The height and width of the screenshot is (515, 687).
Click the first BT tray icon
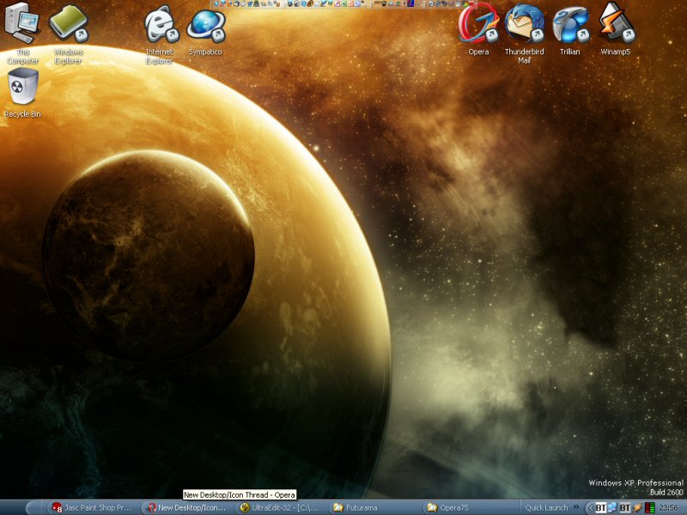tap(601, 507)
